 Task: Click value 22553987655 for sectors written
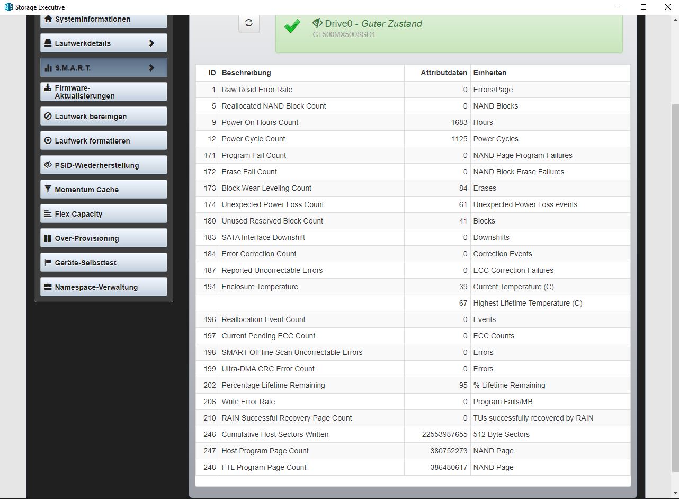(445, 434)
